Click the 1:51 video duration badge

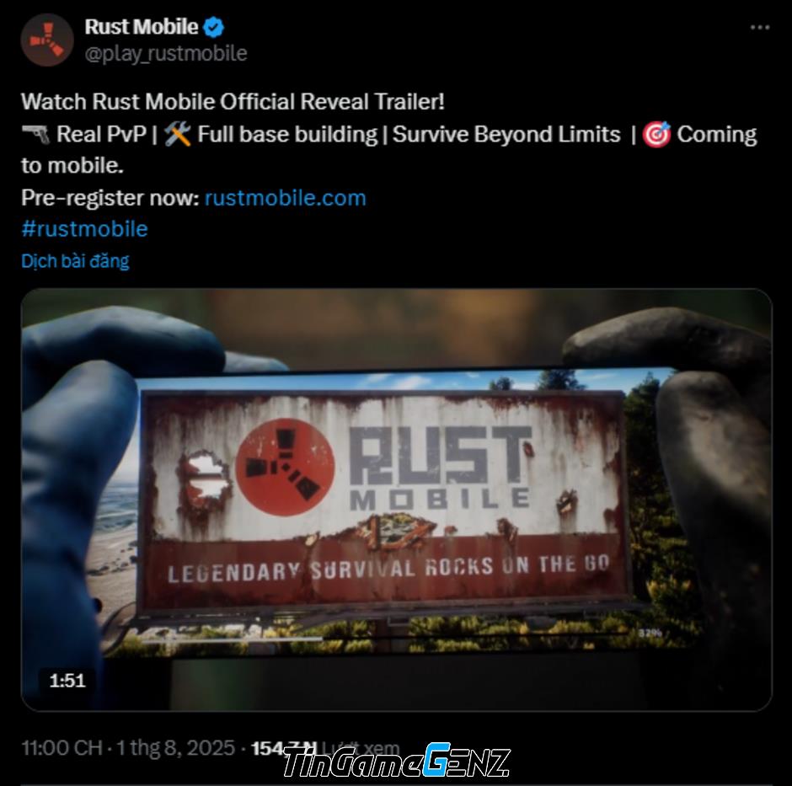[67, 681]
